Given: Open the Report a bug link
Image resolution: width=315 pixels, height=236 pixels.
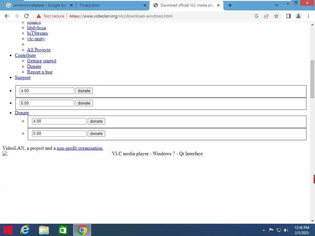Looking at the screenshot, I should [x=40, y=72].
